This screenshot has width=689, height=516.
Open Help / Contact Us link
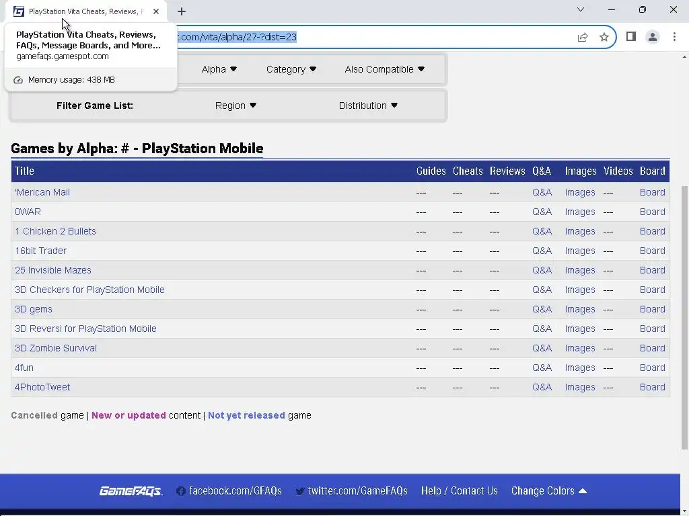pyautogui.click(x=459, y=491)
